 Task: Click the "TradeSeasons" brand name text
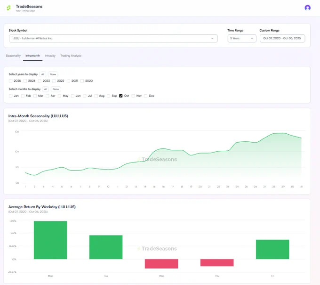29,7
